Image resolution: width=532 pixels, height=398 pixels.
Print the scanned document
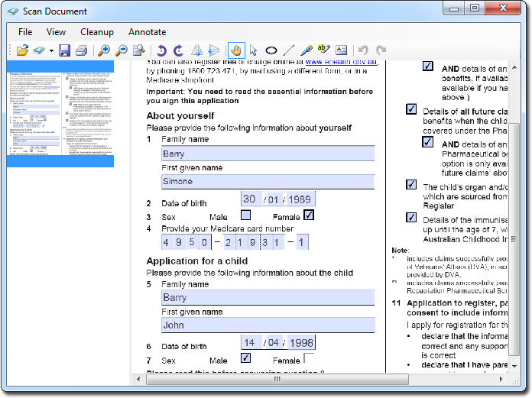coord(81,51)
